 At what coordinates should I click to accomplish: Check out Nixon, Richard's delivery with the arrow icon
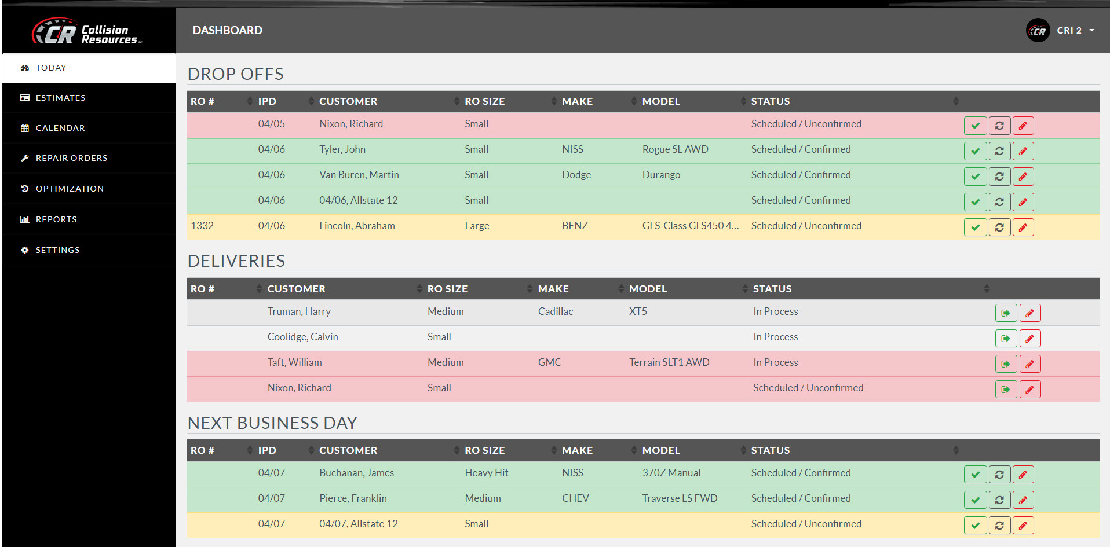tap(1006, 389)
